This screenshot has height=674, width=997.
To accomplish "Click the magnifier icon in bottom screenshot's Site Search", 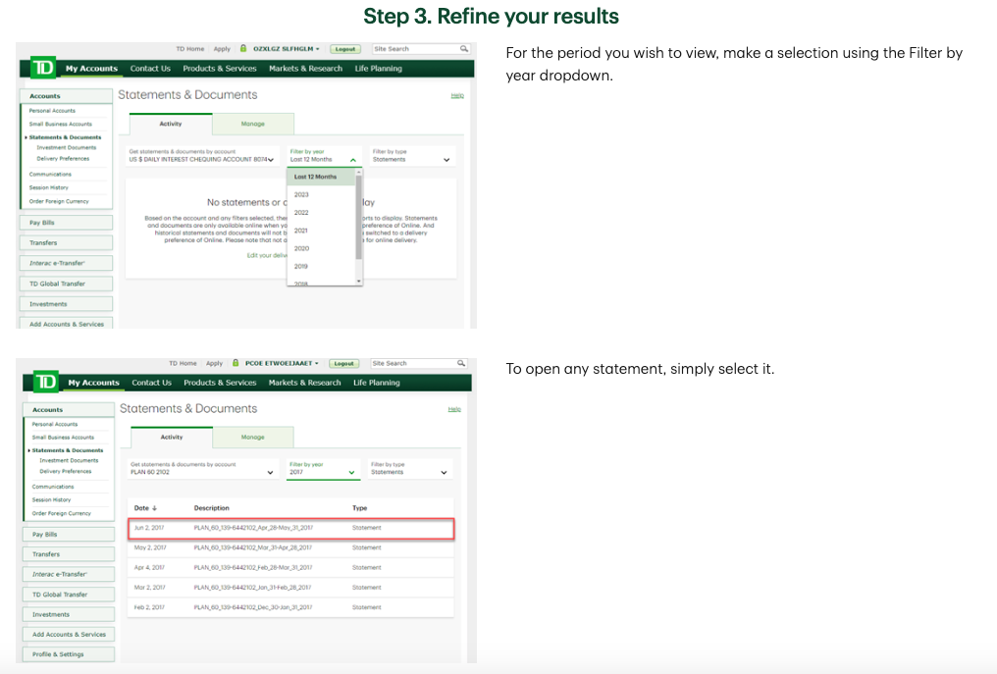I will coord(461,363).
